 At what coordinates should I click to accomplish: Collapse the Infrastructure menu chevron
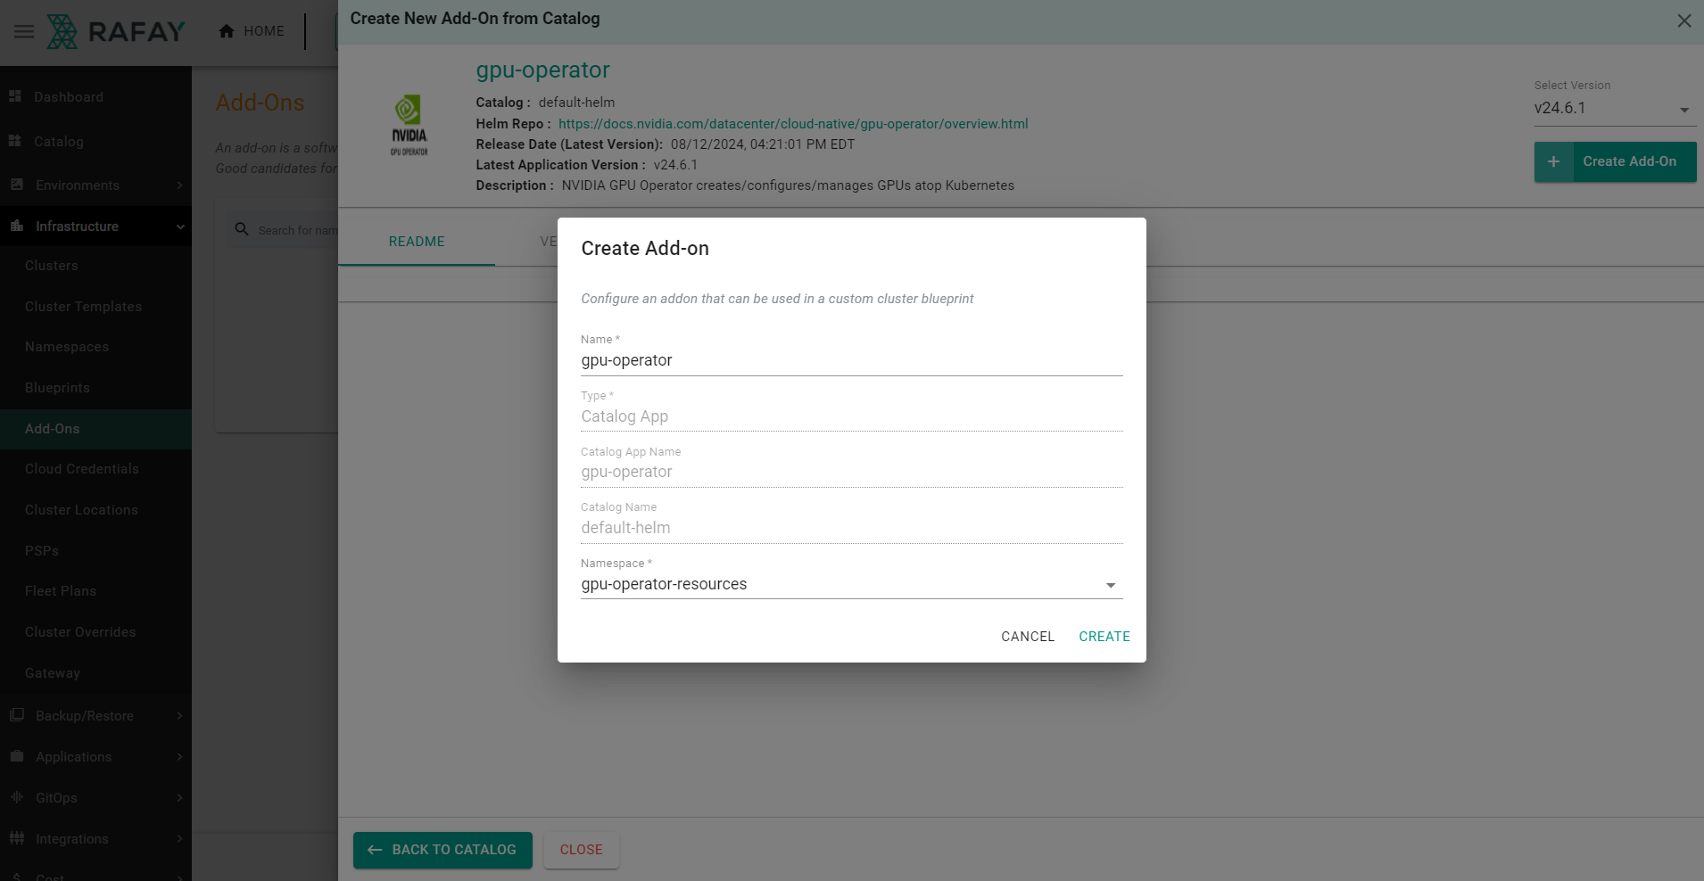point(179,226)
